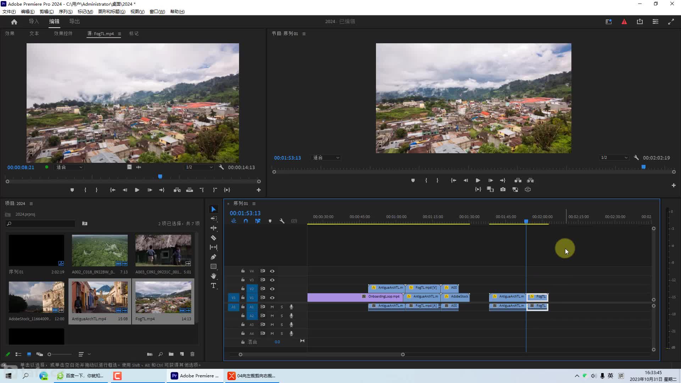Click Source monitor playhead marker
This screenshot has height=383, width=681.
click(x=160, y=177)
